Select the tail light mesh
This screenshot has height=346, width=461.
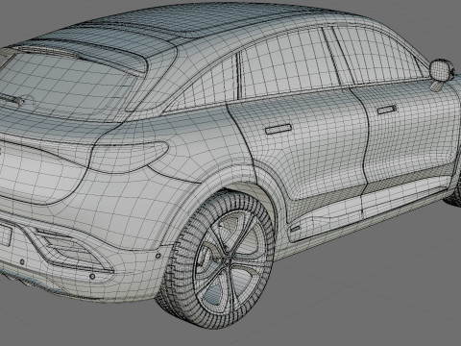pos(128,157)
